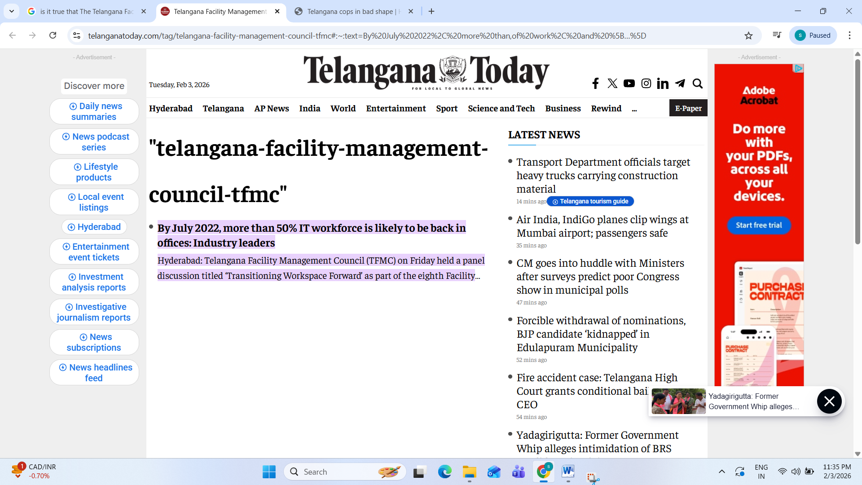Read the July 2022 IT workforce article
Image resolution: width=862 pixels, height=485 pixels.
point(312,235)
